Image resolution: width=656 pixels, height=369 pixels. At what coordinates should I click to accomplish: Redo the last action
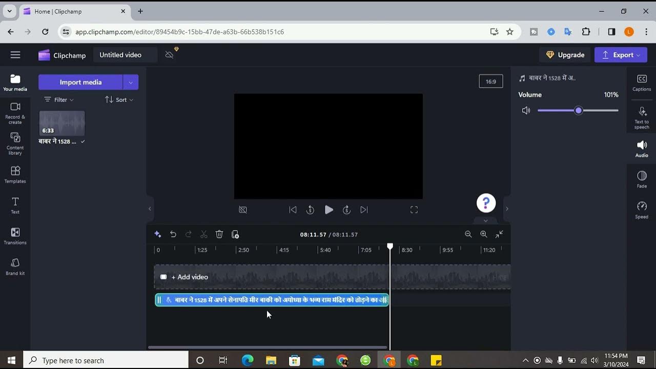coord(189,234)
